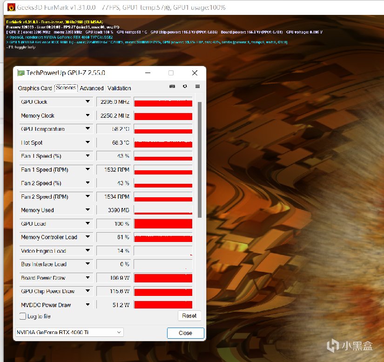This screenshot has height=362, width=384.
Task: Click the GPU Chip Power Draw graph
Action: (x=163, y=291)
